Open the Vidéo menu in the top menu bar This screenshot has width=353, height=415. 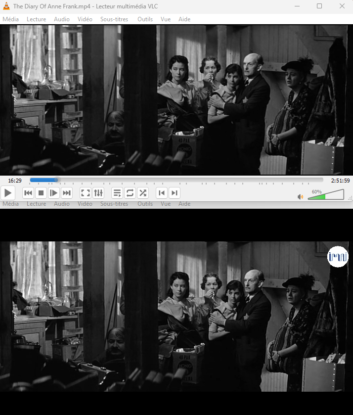pyautogui.click(x=85, y=19)
